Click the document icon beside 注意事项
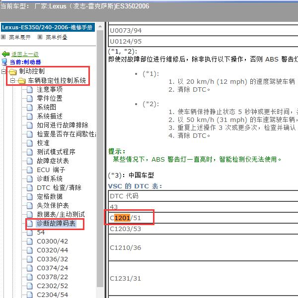The height and width of the screenshot is (298, 298). pos(29,89)
